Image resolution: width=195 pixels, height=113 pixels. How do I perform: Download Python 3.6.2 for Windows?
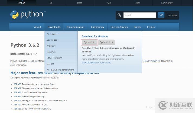90,42
